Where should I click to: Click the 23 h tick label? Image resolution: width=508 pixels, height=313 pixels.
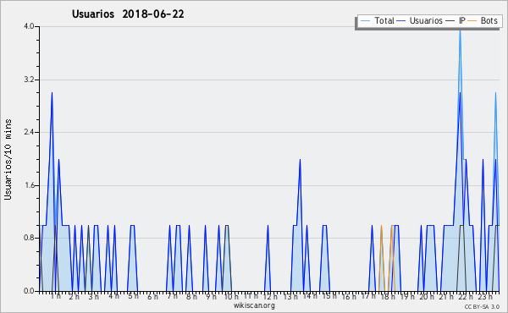[485, 296]
